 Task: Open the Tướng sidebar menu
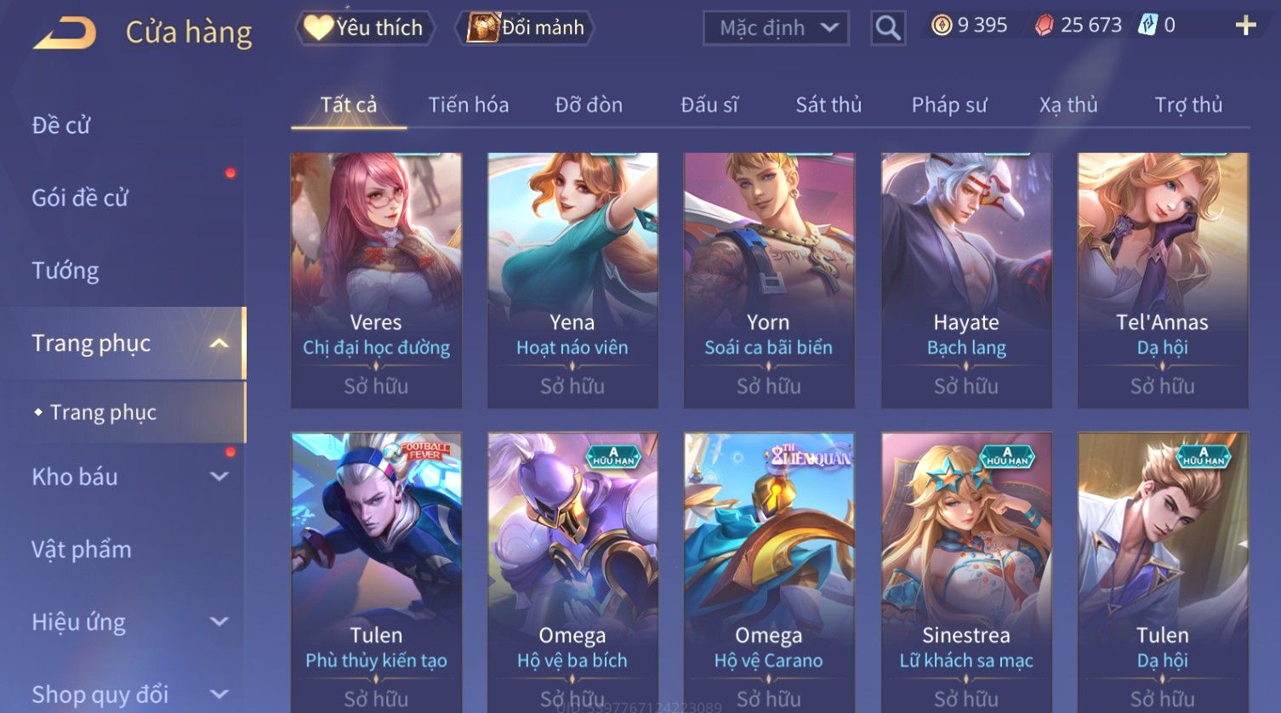[x=65, y=270]
